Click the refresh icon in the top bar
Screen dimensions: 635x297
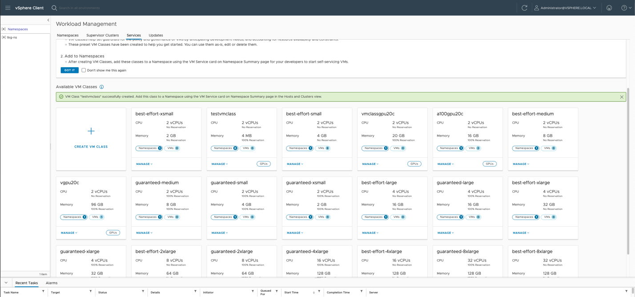click(x=524, y=8)
